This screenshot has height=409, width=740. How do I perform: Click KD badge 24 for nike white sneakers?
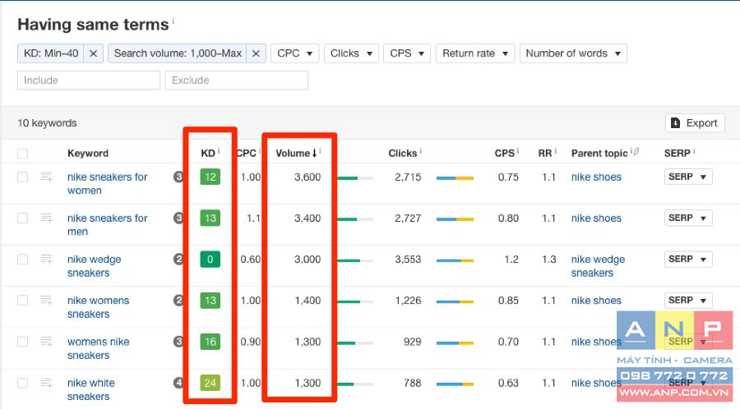(x=210, y=383)
